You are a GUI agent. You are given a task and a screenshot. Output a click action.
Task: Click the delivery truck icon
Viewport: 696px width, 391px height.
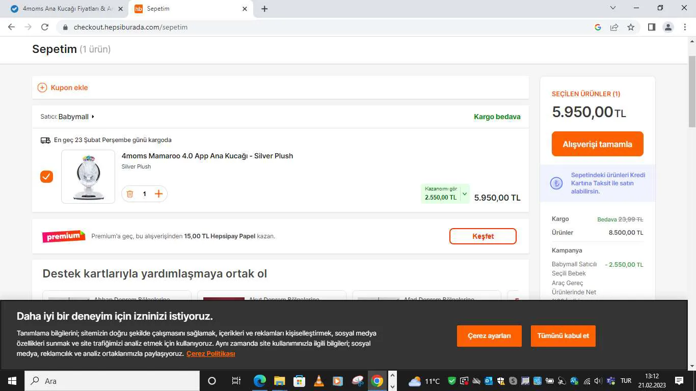click(x=45, y=140)
